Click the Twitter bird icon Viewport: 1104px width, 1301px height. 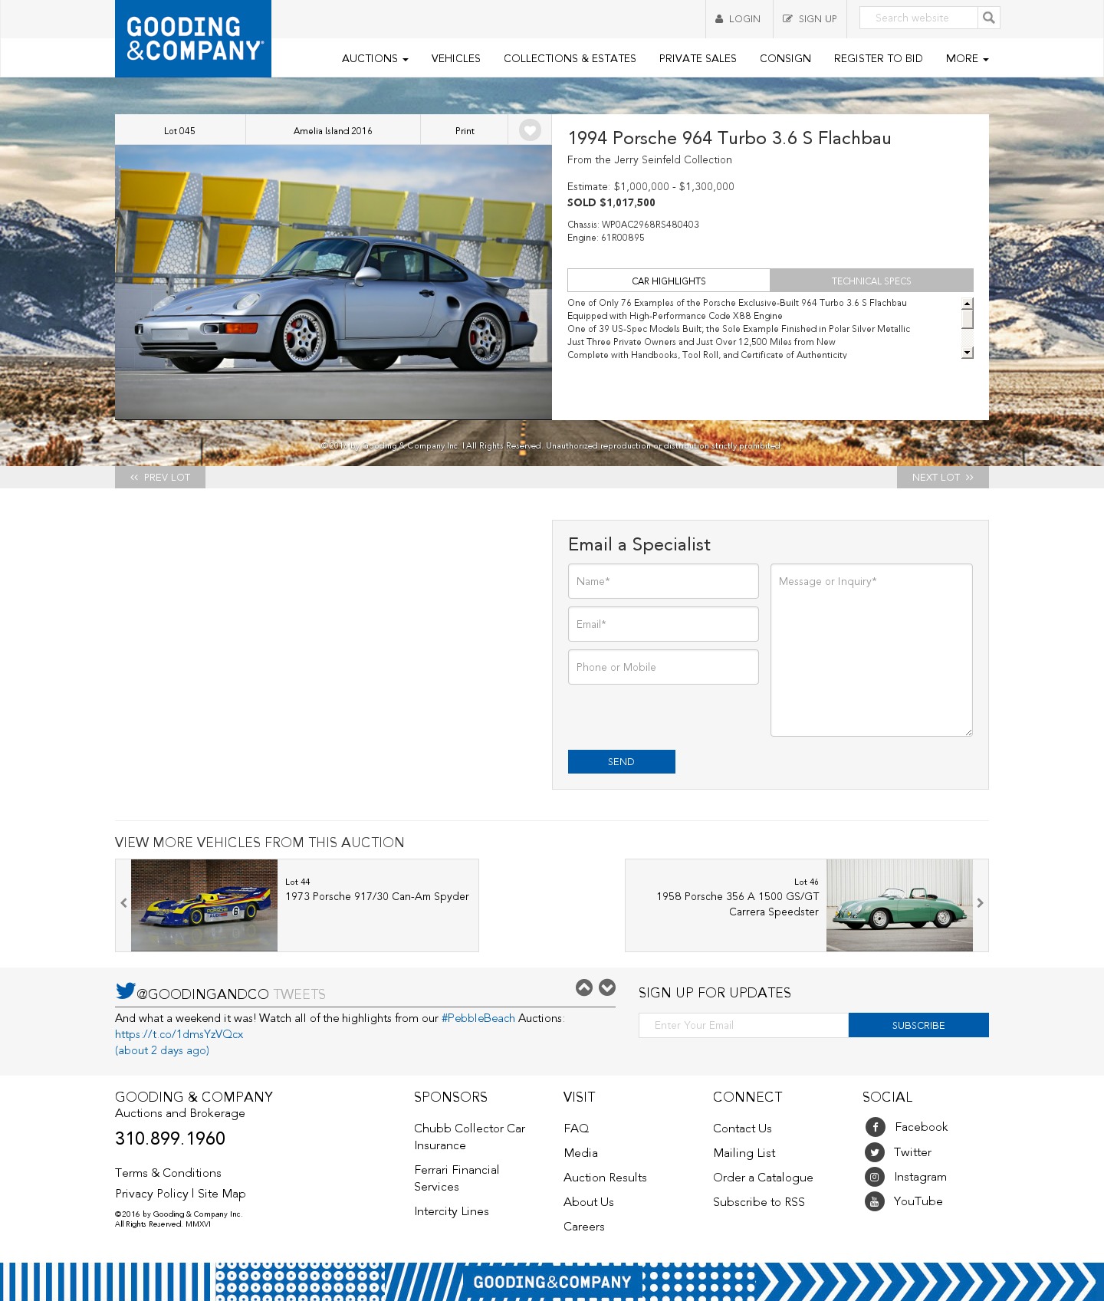[x=125, y=991]
